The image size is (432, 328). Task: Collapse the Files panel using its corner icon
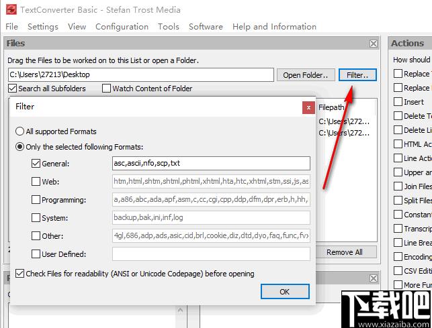pos(374,44)
